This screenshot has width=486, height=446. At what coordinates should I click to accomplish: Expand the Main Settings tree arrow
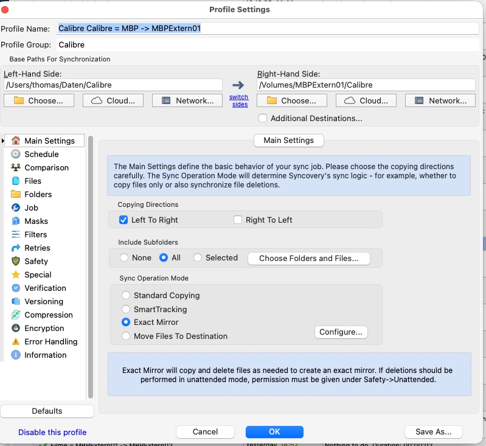tap(4, 141)
